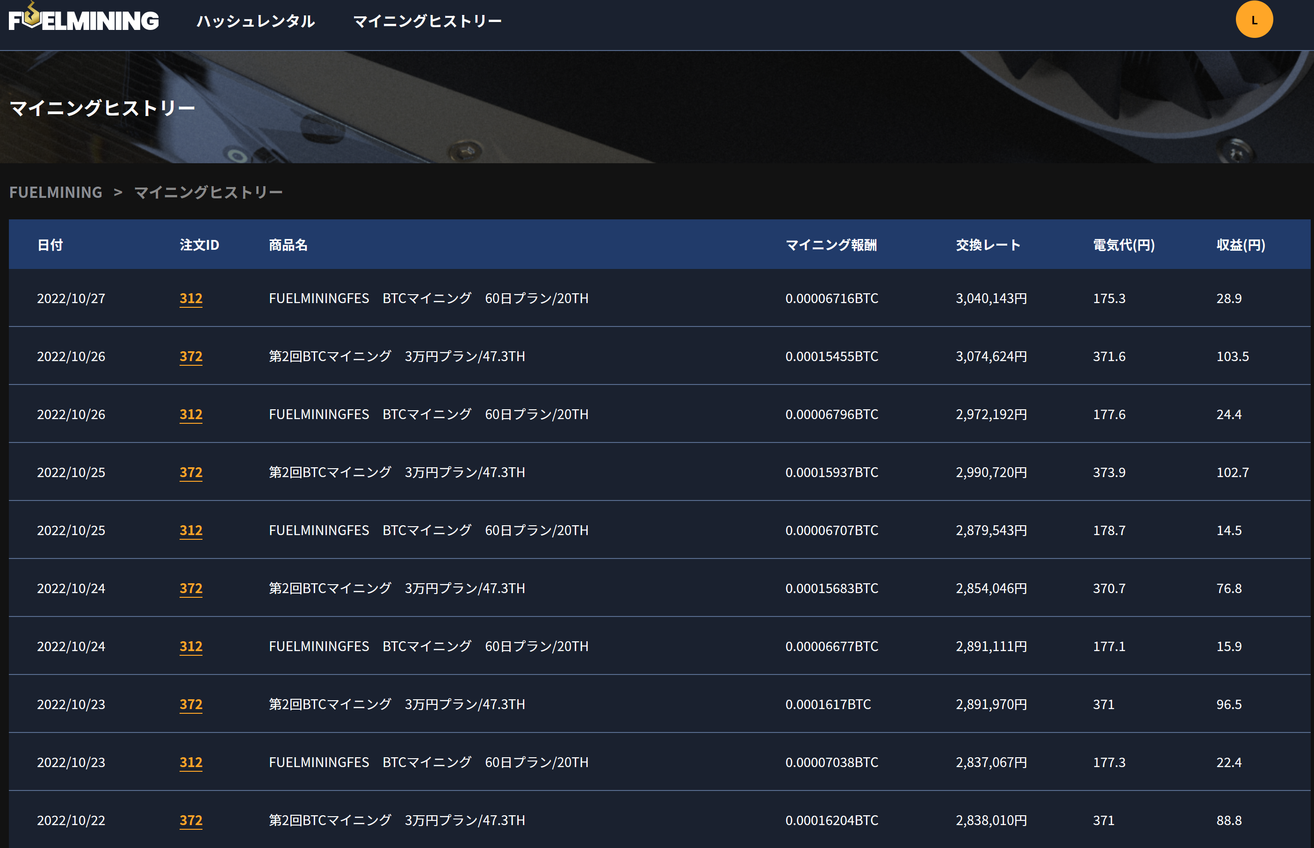Click the 収益(円) column header
This screenshot has width=1314, height=848.
click(x=1240, y=245)
